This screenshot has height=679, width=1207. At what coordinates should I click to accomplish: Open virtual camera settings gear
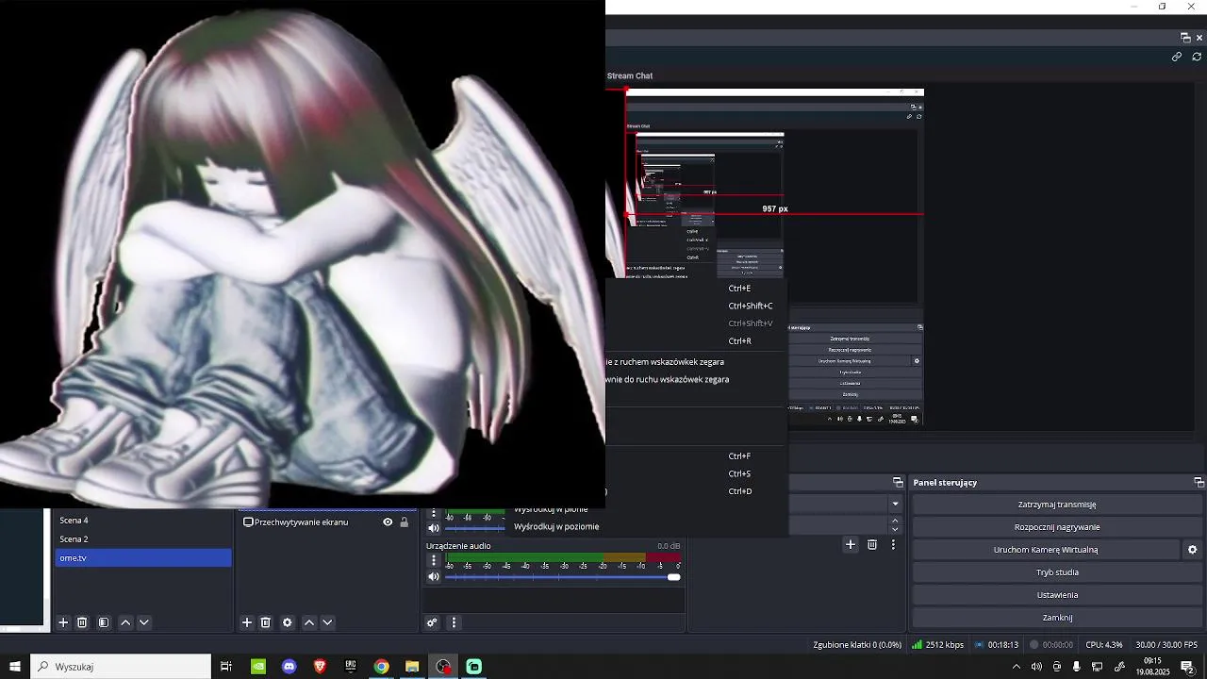(1192, 550)
